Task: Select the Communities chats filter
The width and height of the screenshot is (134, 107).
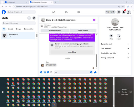Action: tap(29, 29)
